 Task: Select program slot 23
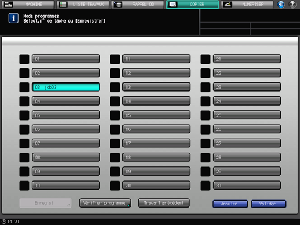(247, 87)
